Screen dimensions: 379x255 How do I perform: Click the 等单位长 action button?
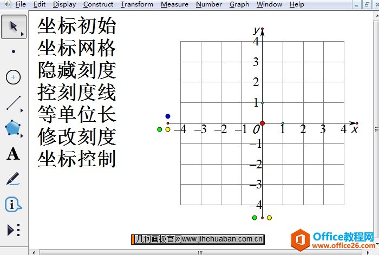(77, 114)
